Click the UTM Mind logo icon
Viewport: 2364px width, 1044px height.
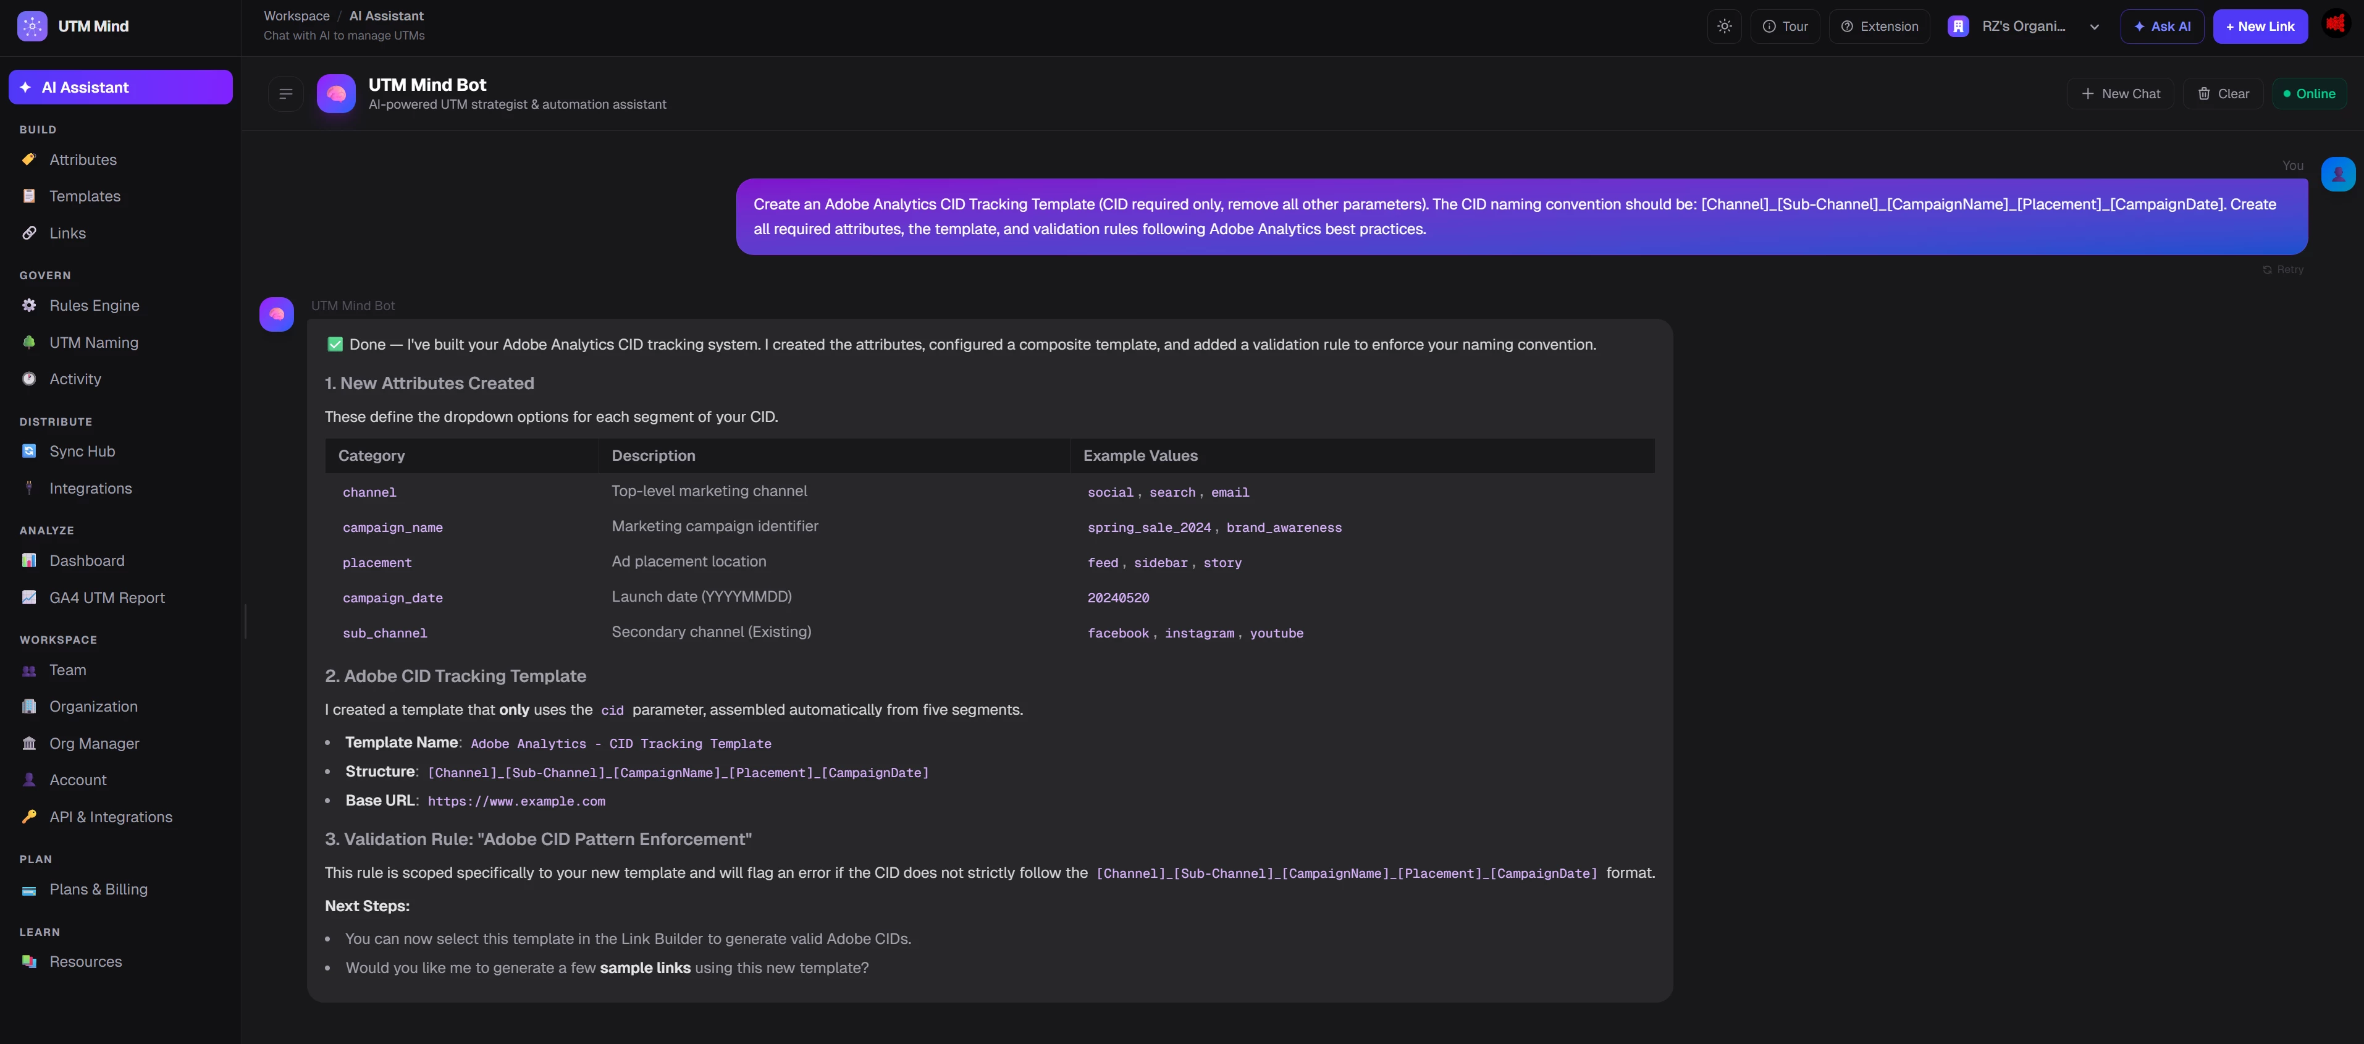click(x=32, y=27)
